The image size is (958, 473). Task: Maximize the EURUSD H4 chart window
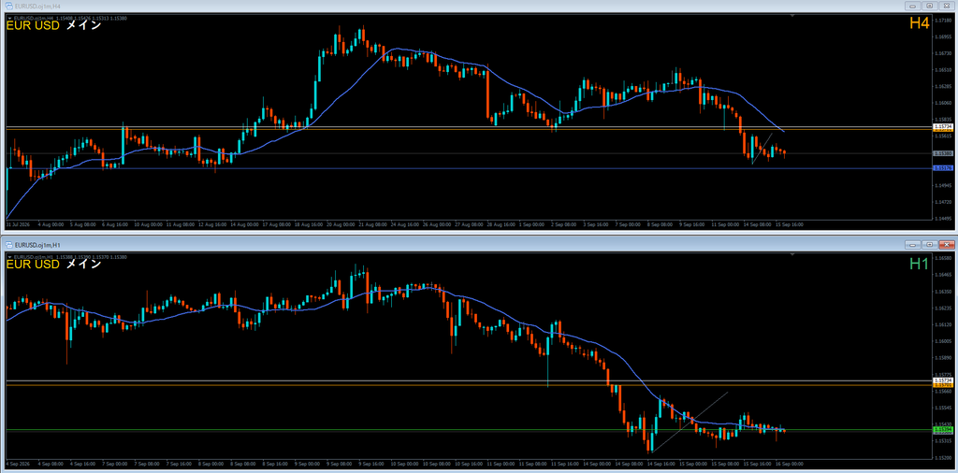[930, 6]
